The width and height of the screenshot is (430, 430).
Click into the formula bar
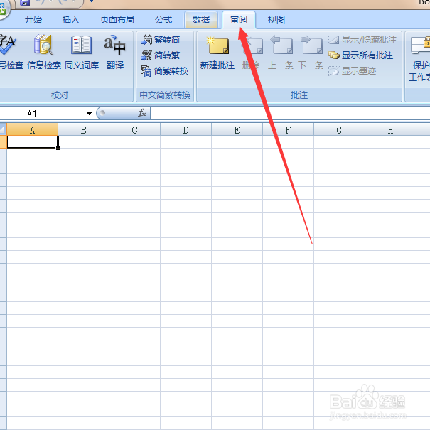[290, 113]
